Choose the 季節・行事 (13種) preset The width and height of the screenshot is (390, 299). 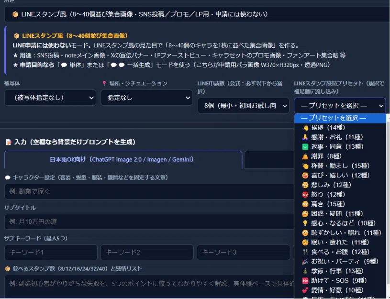click(x=340, y=271)
